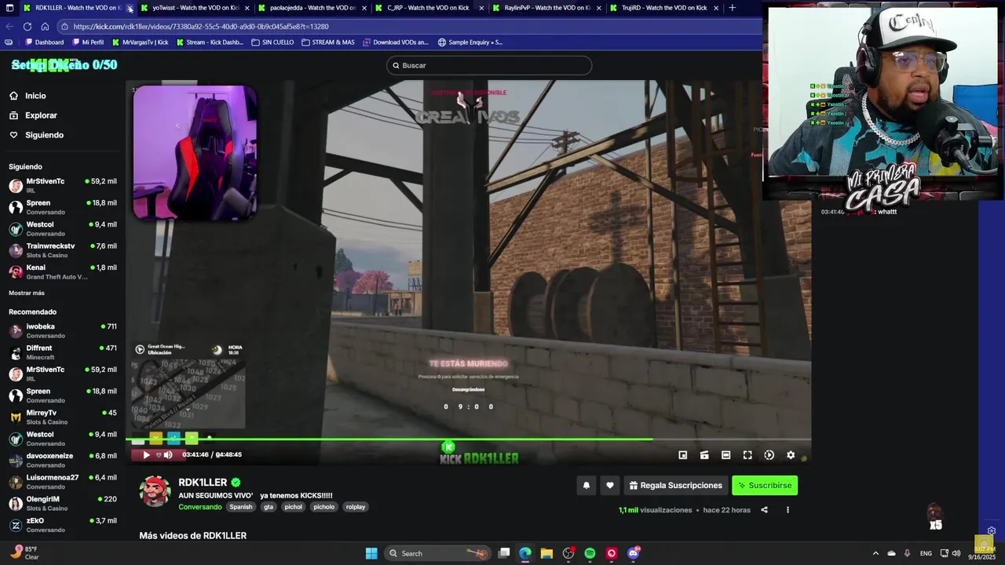Mute the video volume speaker icon
The width and height of the screenshot is (1005, 565).
point(167,455)
